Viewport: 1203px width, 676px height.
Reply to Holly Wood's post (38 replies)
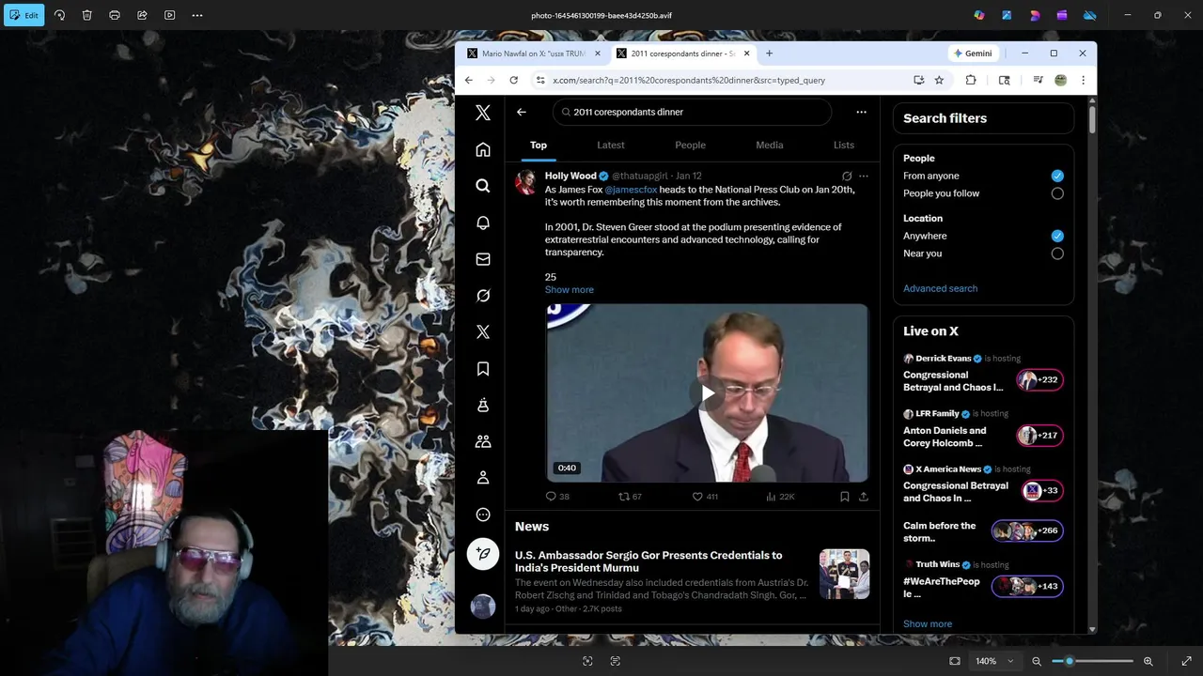pyautogui.click(x=557, y=497)
